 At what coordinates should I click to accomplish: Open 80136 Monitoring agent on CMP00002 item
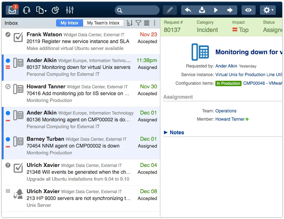tap(81, 120)
